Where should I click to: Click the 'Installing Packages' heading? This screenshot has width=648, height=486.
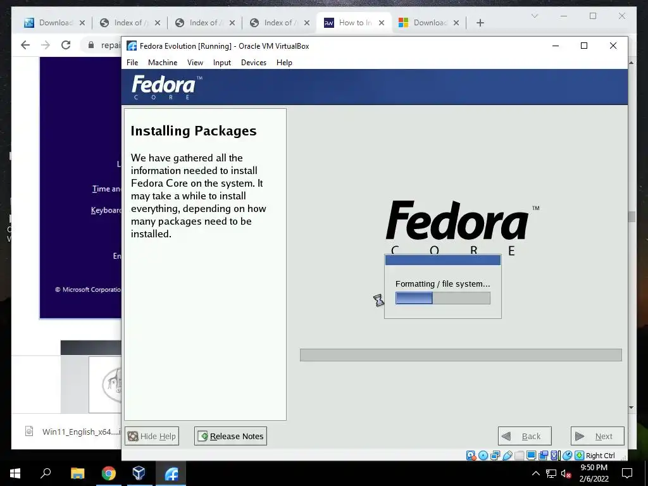pyautogui.click(x=194, y=130)
